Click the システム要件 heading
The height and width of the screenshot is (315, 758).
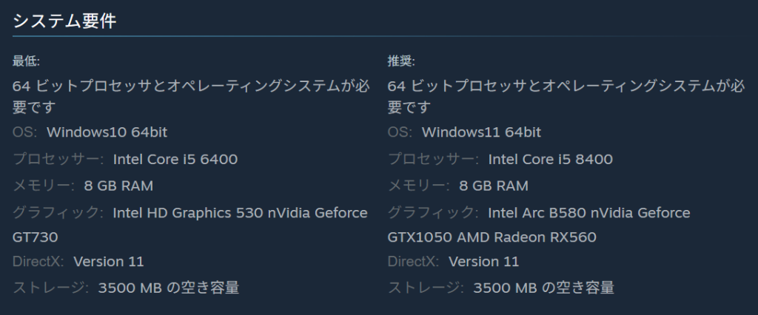[64, 21]
